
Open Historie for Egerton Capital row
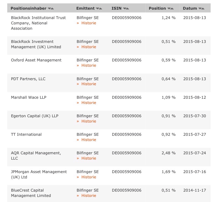(x=89, y=121)
